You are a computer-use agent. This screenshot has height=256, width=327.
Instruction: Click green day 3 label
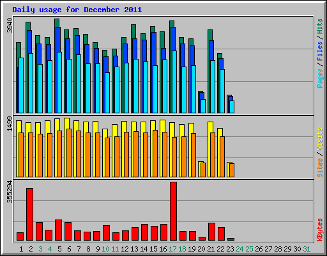click(x=40, y=249)
